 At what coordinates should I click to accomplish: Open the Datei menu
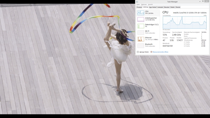tap(138, 4)
